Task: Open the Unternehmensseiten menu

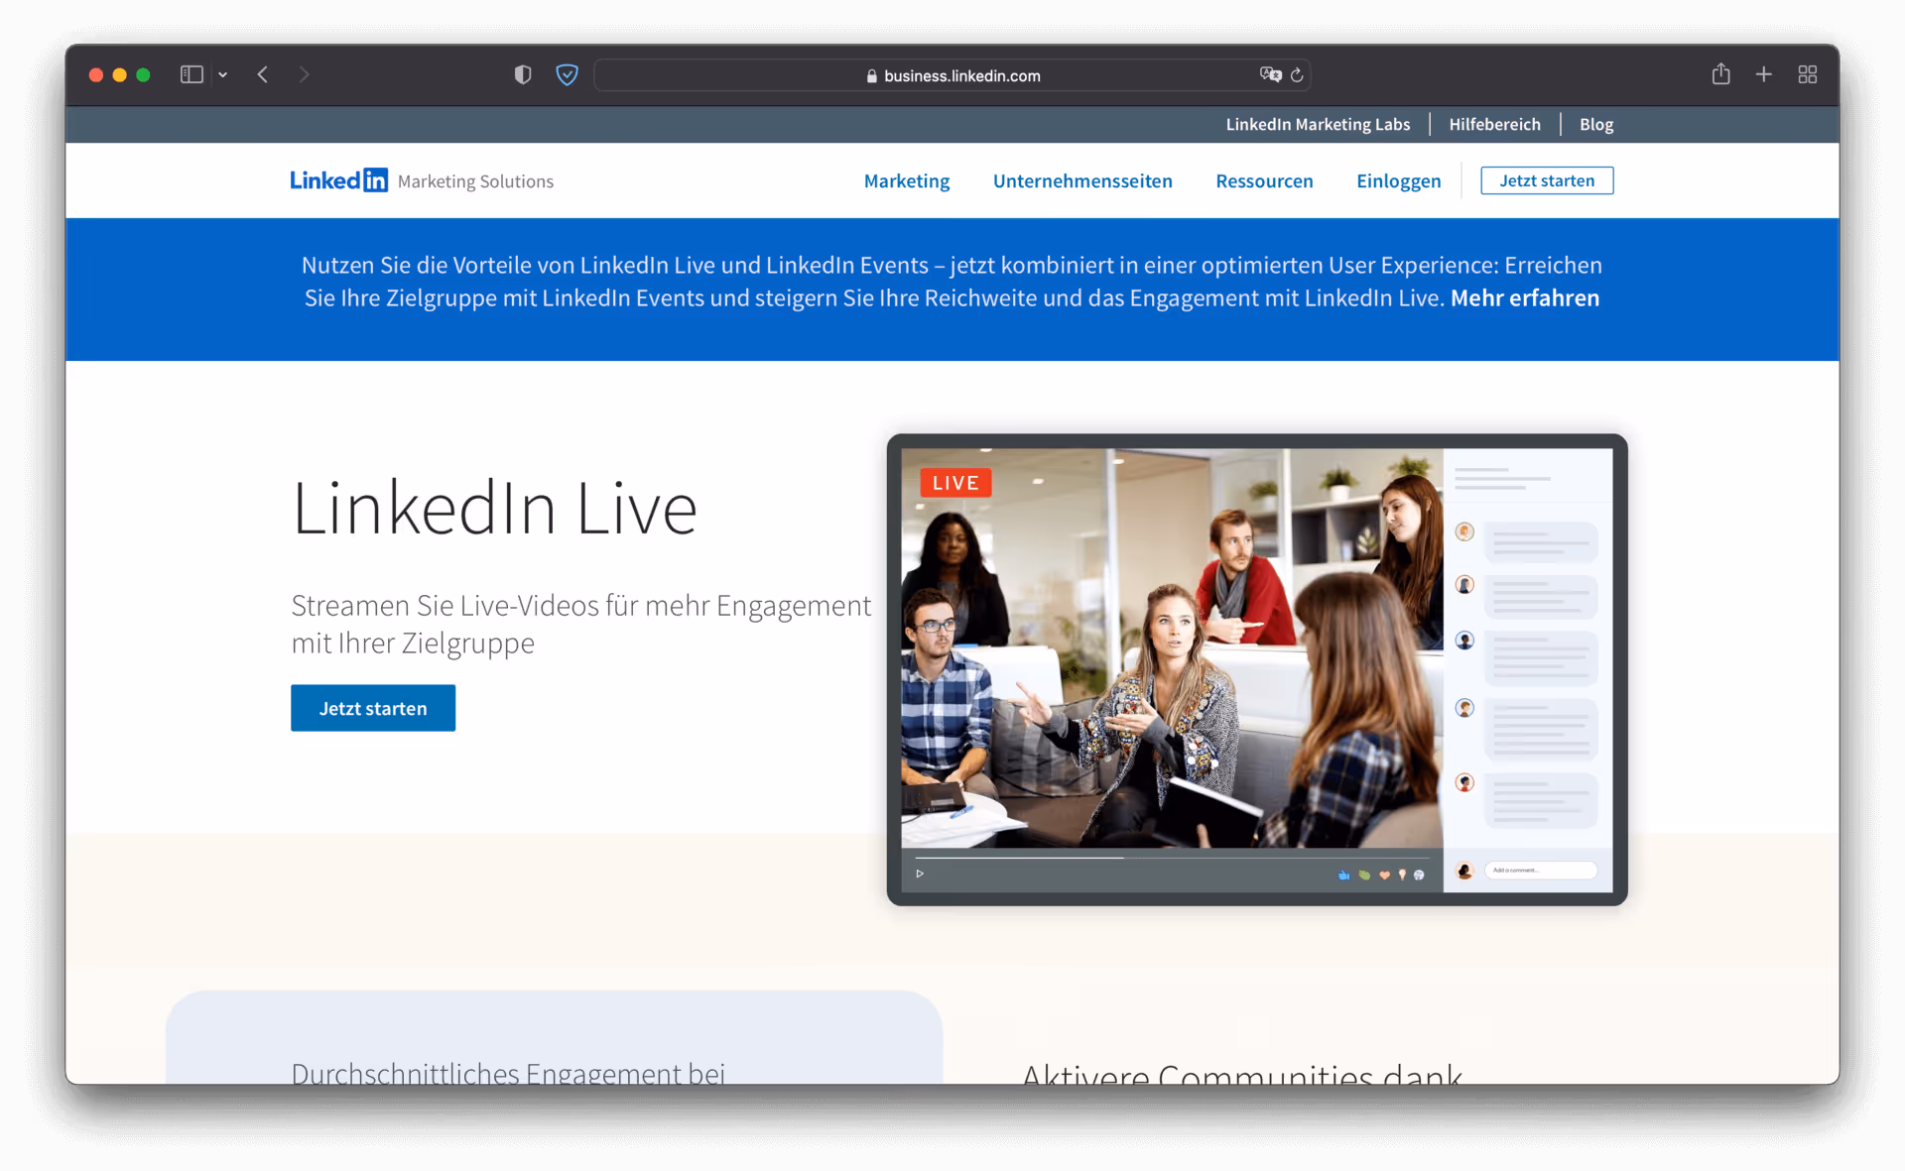Action: point(1082,180)
